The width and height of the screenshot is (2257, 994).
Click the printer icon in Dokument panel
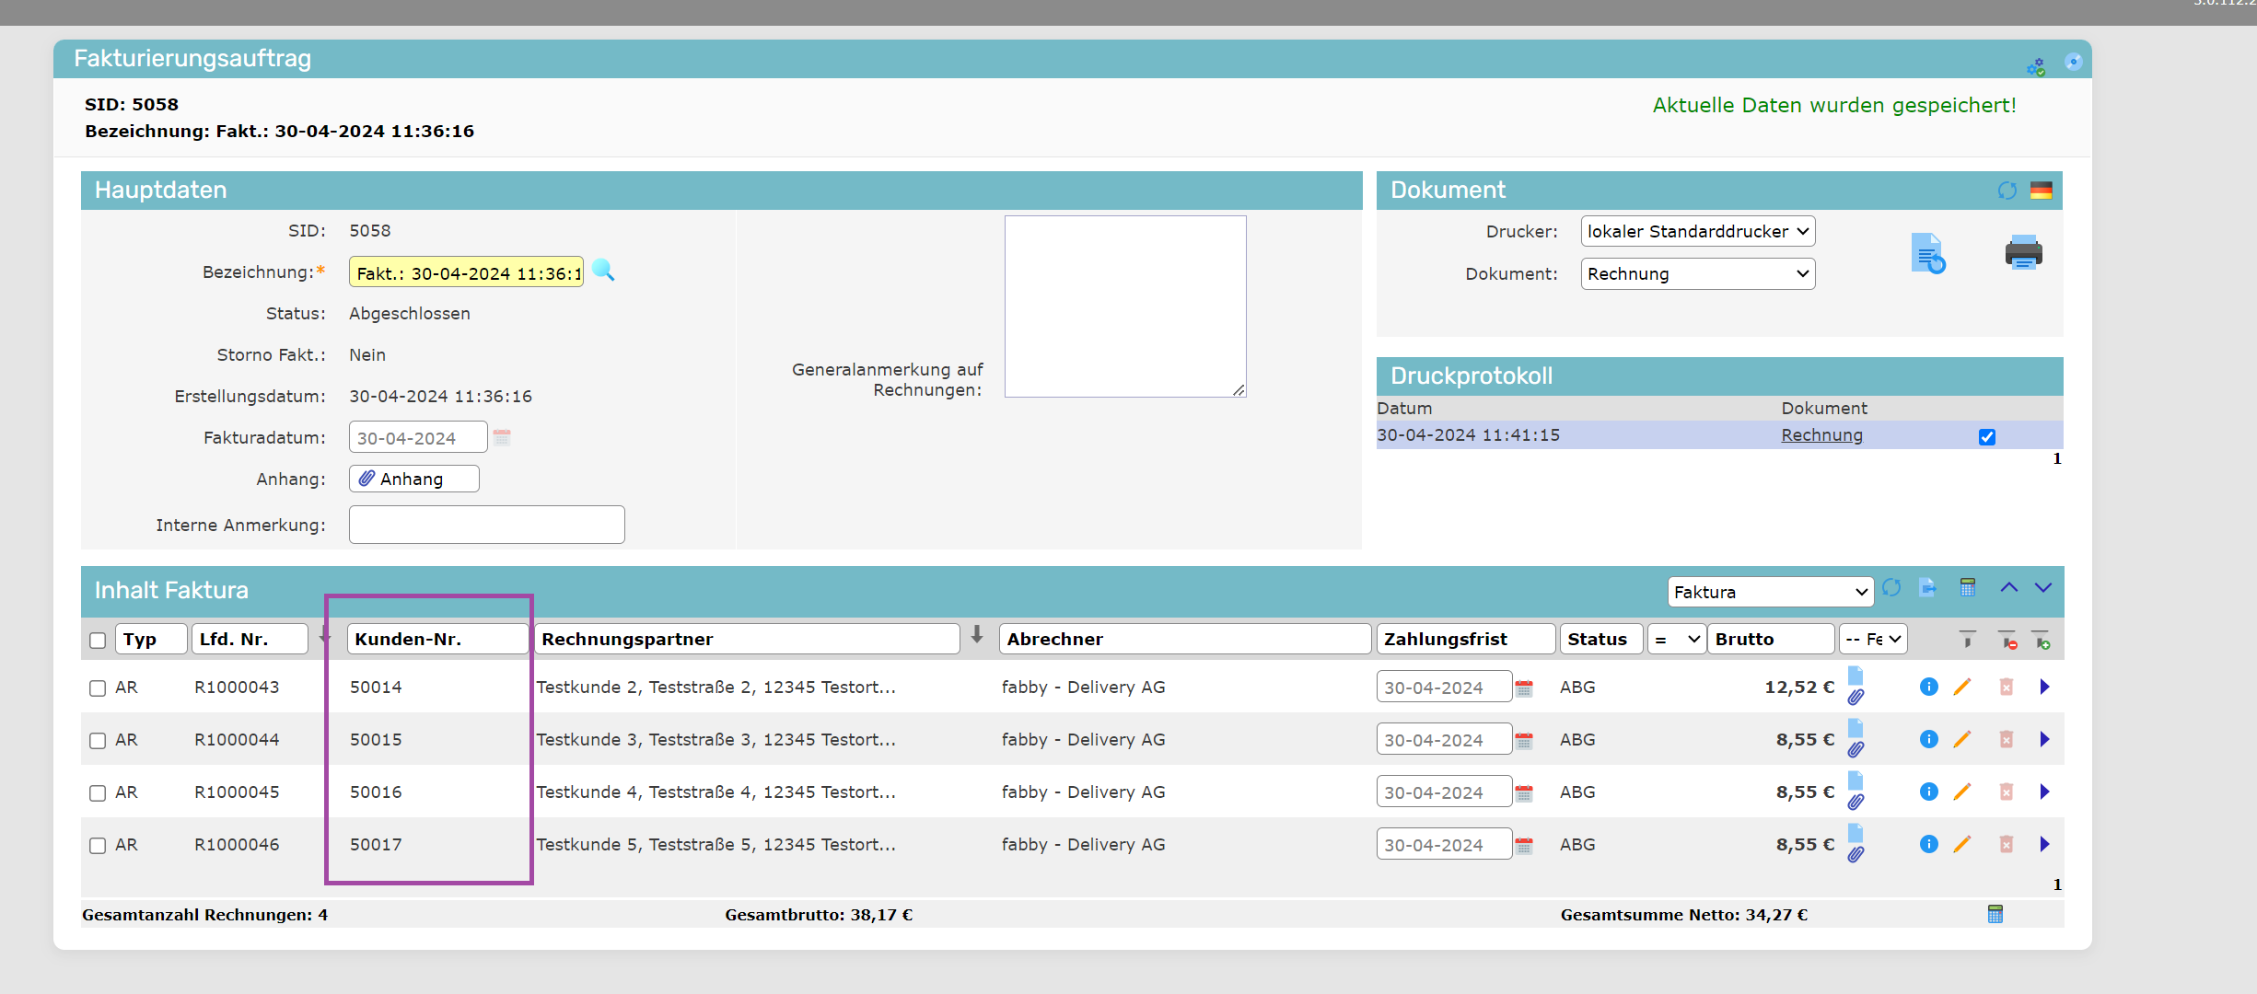coord(2023,252)
